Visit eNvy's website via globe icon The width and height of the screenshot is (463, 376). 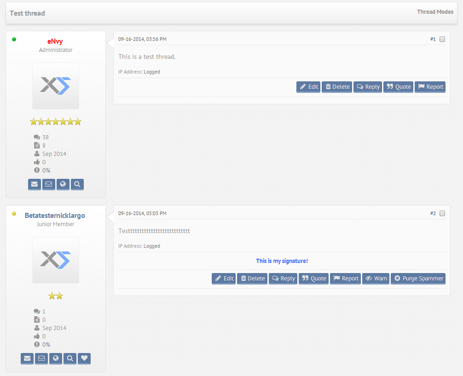tap(63, 184)
